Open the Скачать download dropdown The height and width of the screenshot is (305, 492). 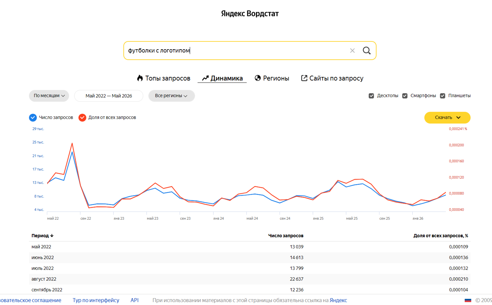point(447,118)
